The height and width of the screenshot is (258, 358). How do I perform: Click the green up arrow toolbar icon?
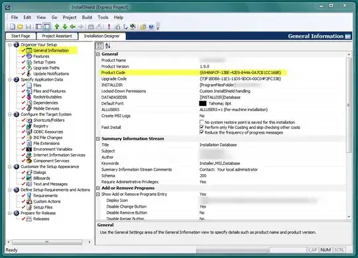(57, 26)
